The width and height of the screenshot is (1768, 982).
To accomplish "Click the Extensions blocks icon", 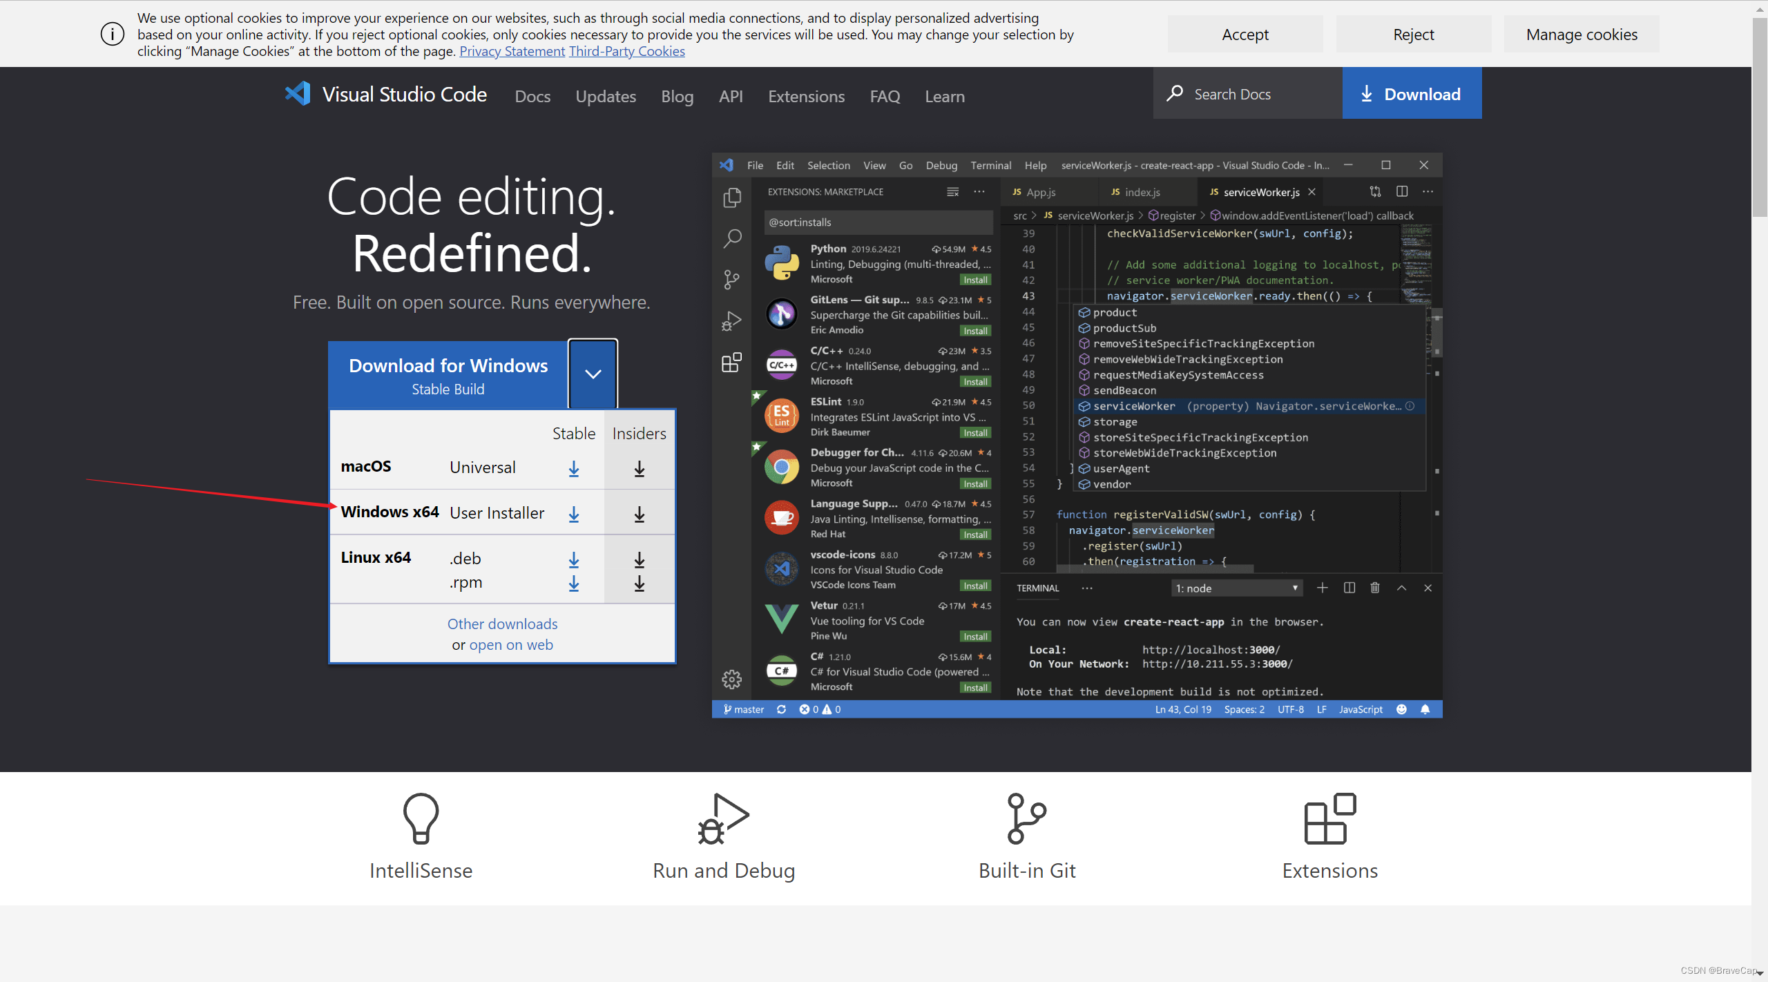I will coord(1329,818).
